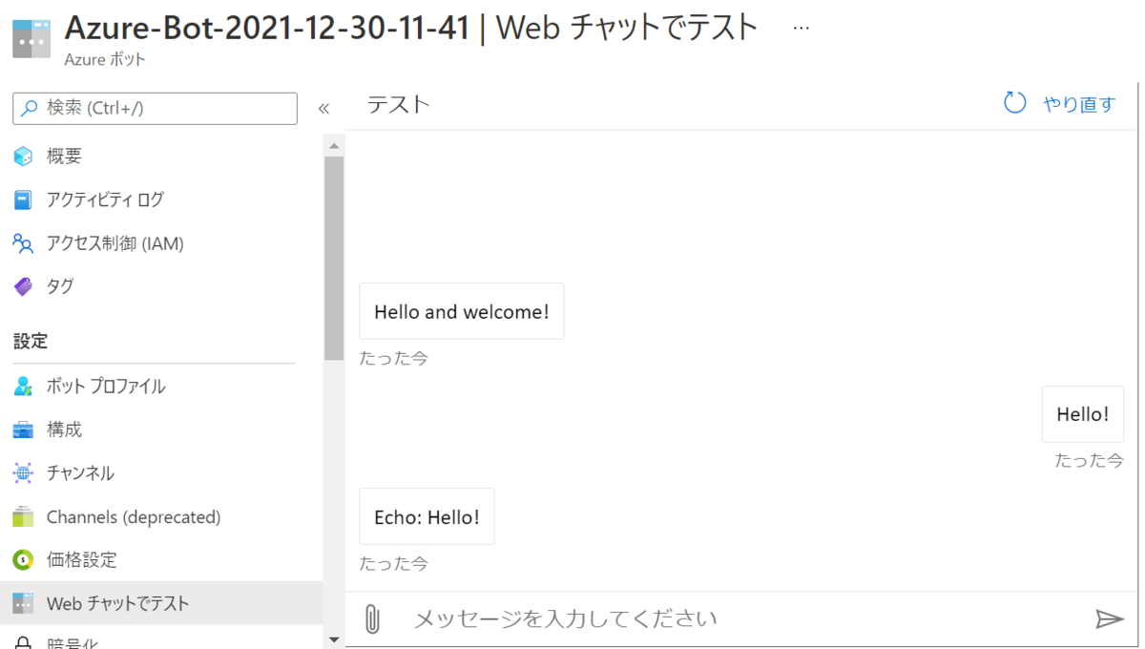Screen dimensions: 1145x649
Task: Click the Azure Bot header logo
Action: pos(31,38)
